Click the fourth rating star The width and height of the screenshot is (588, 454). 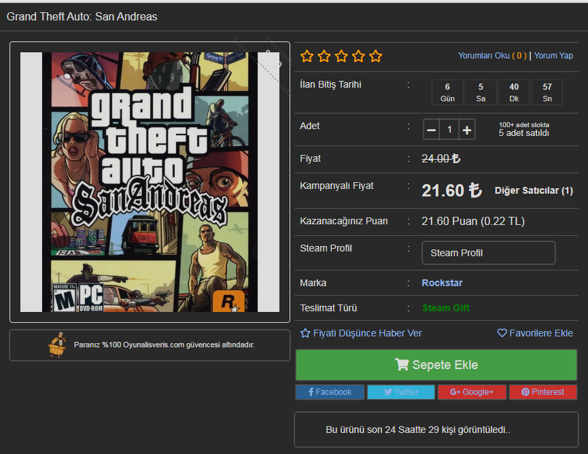[x=358, y=56]
